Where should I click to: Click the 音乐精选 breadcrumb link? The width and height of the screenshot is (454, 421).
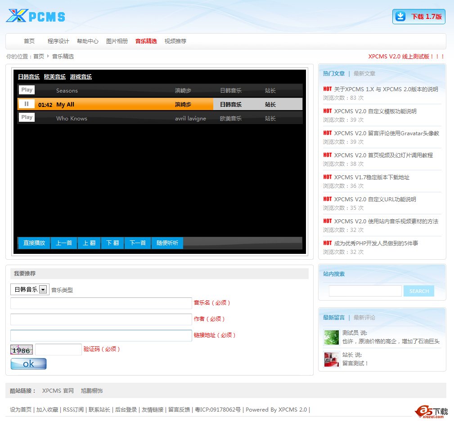pos(63,56)
